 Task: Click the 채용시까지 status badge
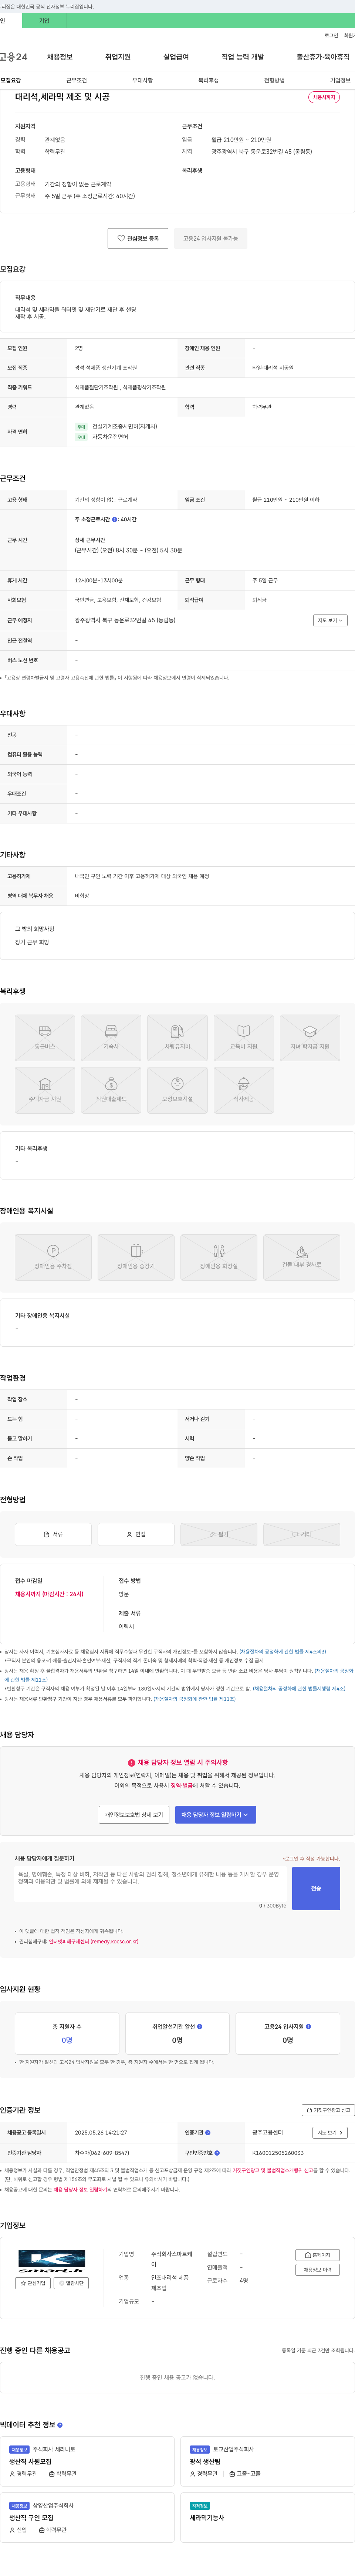pyautogui.click(x=324, y=97)
